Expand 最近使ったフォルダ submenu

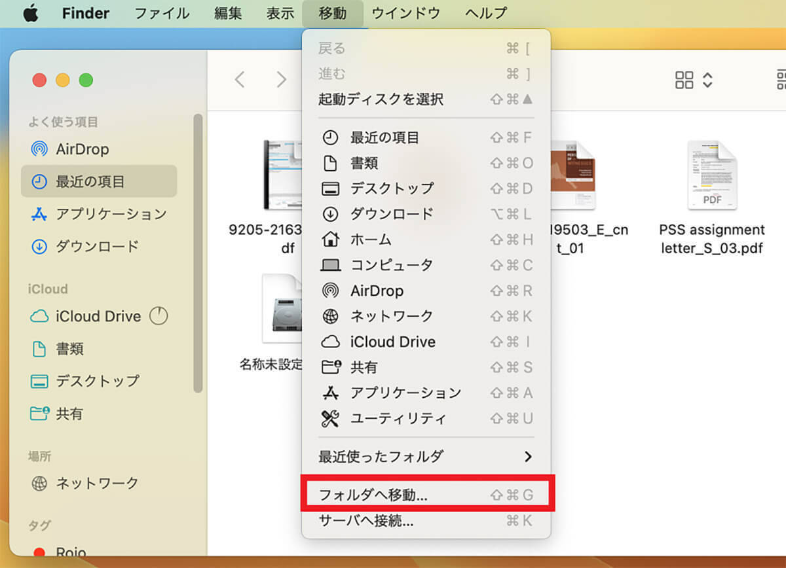pyautogui.click(x=426, y=457)
